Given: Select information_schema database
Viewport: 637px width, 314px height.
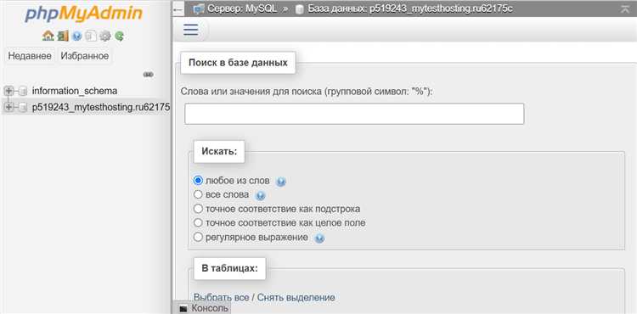Looking at the screenshot, I should click(75, 91).
